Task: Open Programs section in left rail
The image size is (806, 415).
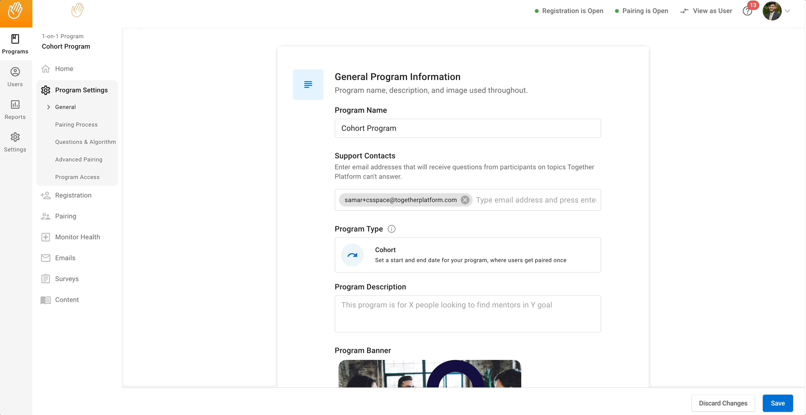Action: tap(15, 44)
